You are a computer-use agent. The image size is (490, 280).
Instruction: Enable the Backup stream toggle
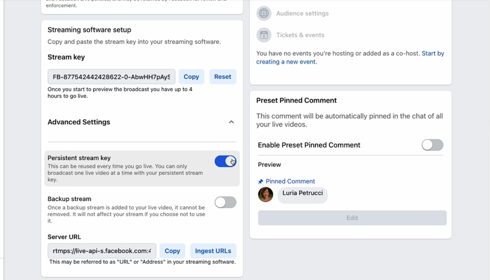coord(225,202)
